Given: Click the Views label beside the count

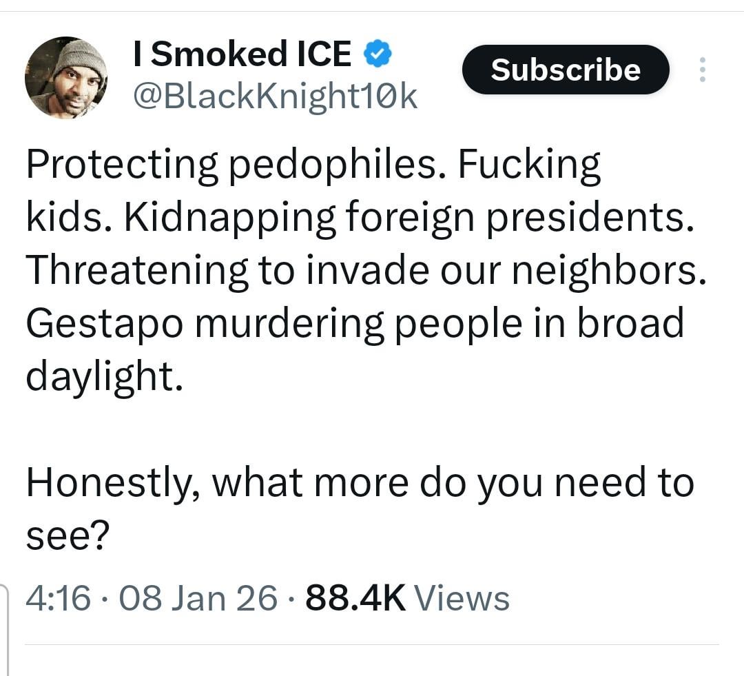Looking at the screenshot, I should [463, 597].
